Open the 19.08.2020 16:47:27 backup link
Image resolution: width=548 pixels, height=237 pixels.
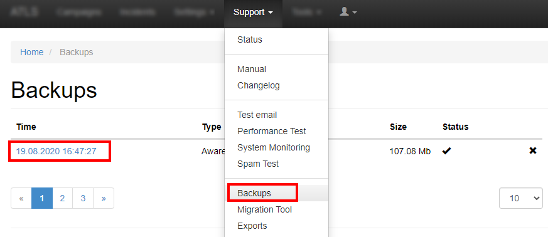point(56,151)
